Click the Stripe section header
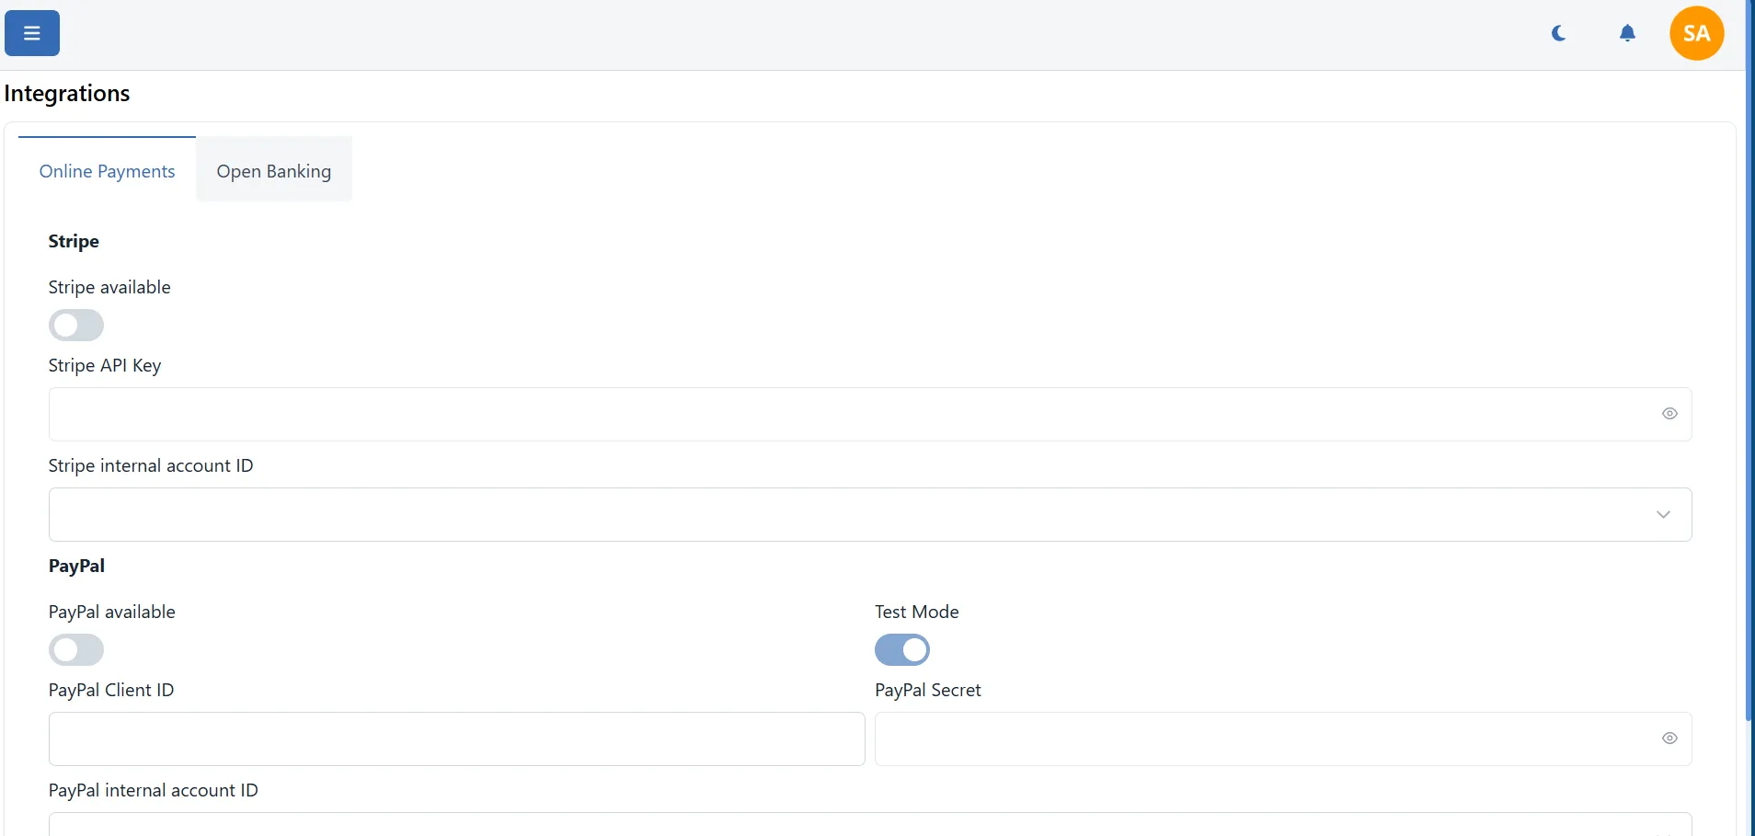The width and height of the screenshot is (1755, 836). [73, 241]
